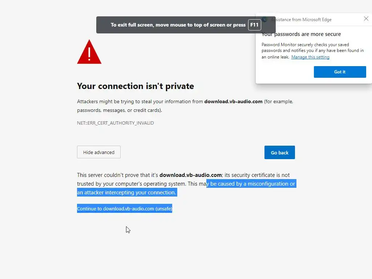Close the Microsoft Edge assistance popup
Screen dimensions: 372x279
coord(366,19)
